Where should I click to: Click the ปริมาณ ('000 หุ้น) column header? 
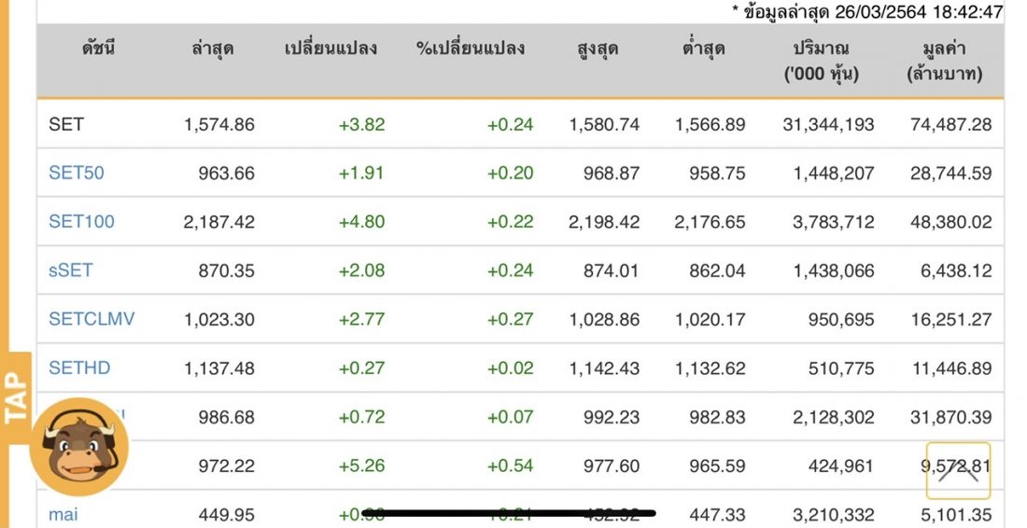[x=822, y=61]
